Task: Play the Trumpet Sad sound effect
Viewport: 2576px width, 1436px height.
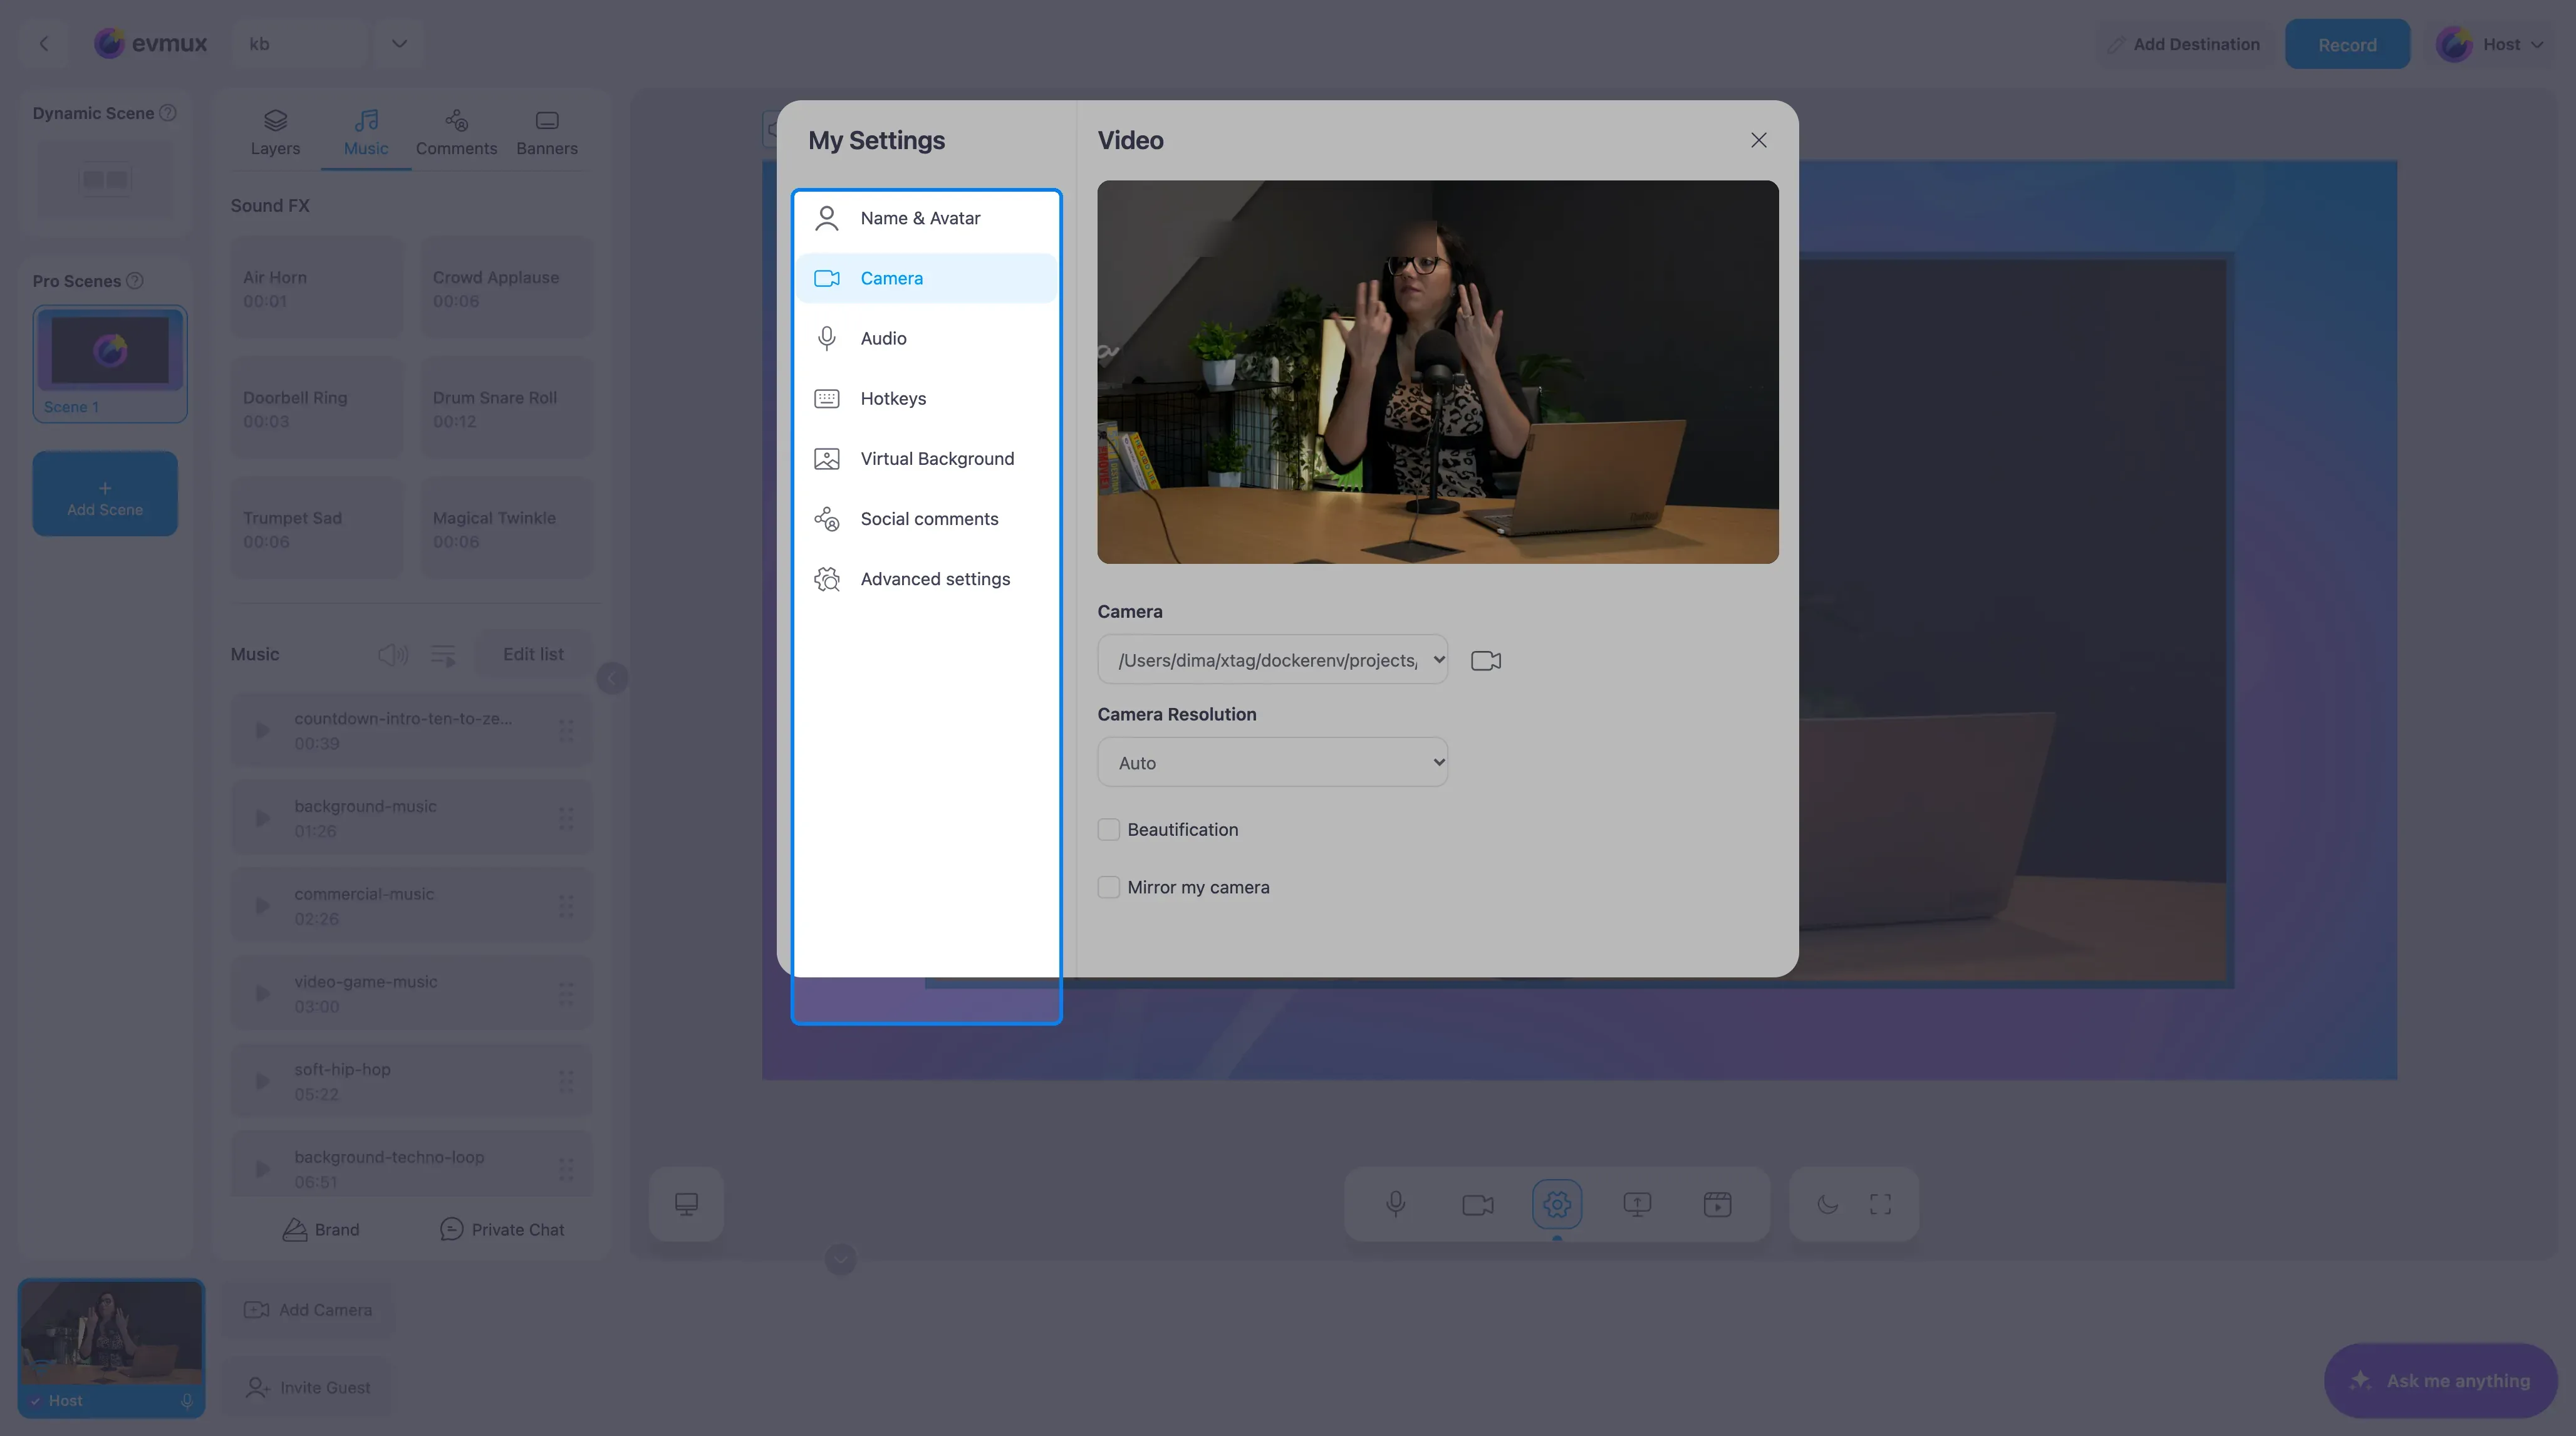Action: (317, 528)
